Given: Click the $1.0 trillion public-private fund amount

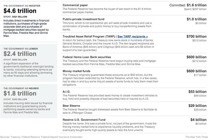Looking at the screenshot, I should pos(197,19).
